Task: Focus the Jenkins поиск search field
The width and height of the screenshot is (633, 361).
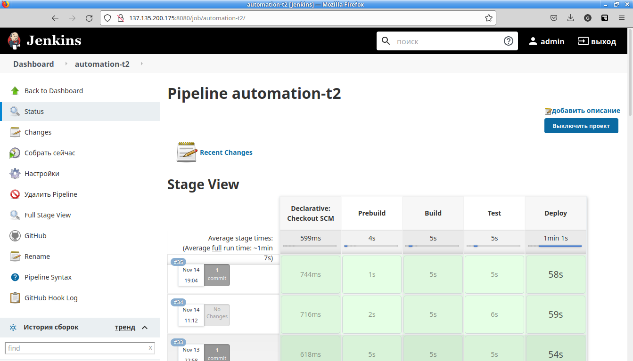Action: pos(447,41)
